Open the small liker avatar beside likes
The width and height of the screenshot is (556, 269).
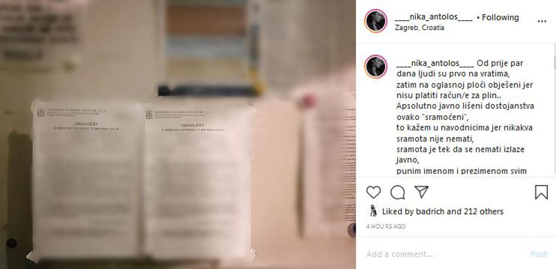point(372,211)
